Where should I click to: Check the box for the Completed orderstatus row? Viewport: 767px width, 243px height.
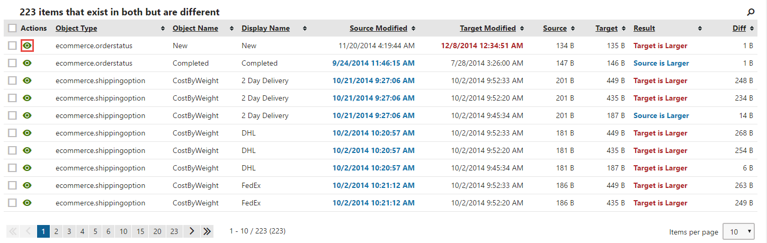coord(12,64)
